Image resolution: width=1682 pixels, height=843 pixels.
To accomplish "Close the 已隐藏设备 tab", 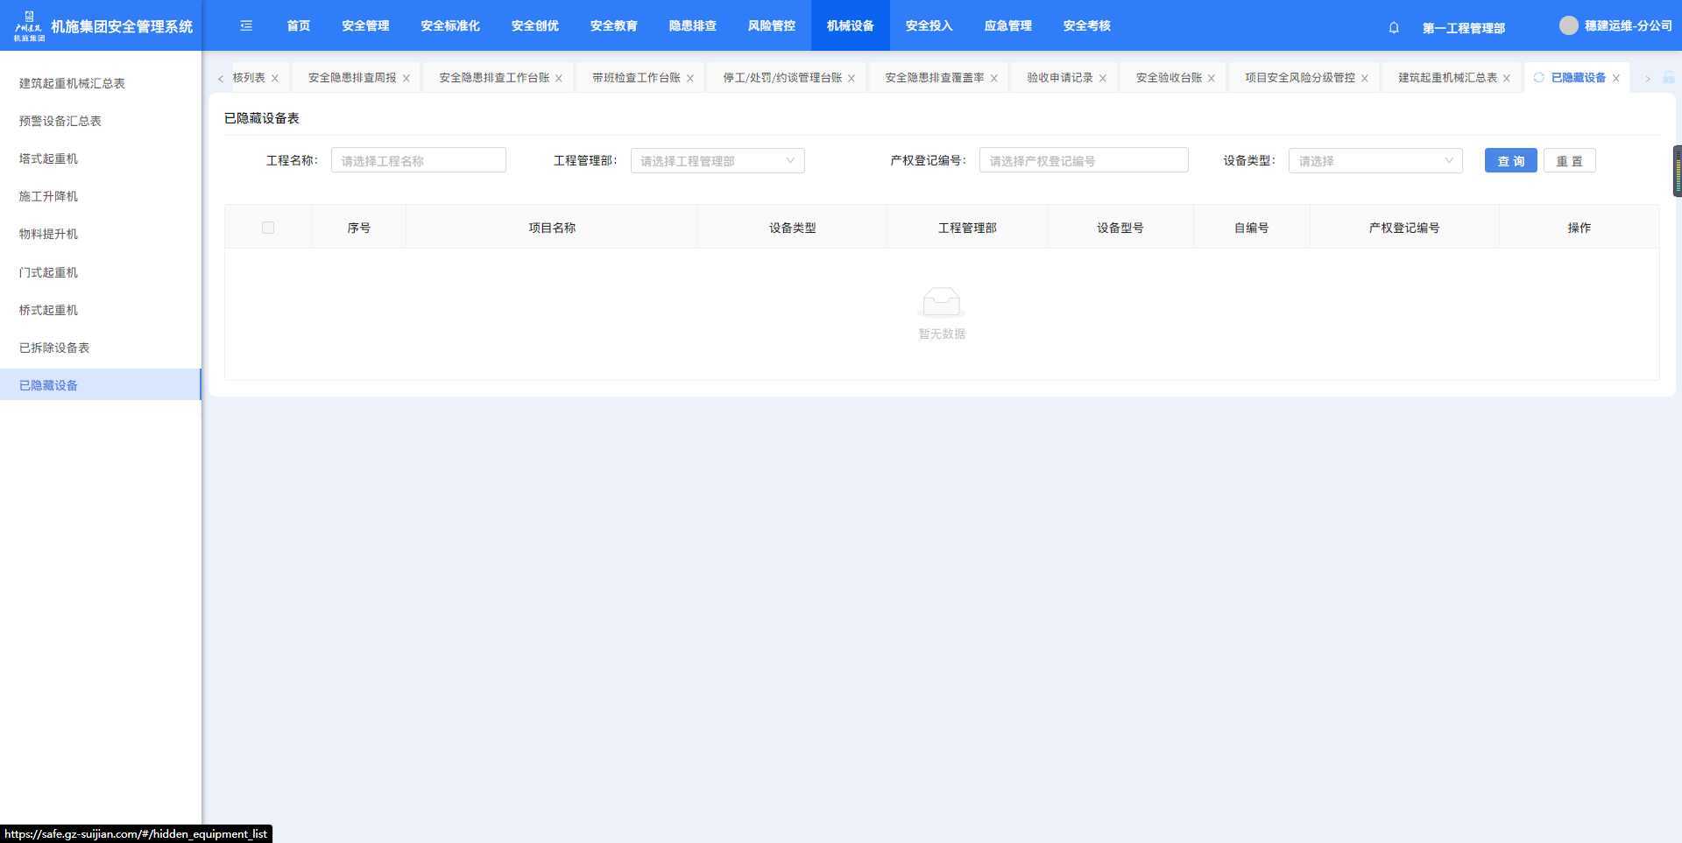I will pyautogui.click(x=1616, y=79).
